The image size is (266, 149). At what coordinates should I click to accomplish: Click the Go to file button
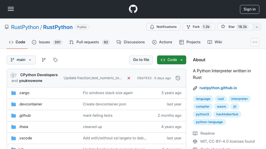pyautogui.click(x=141, y=60)
